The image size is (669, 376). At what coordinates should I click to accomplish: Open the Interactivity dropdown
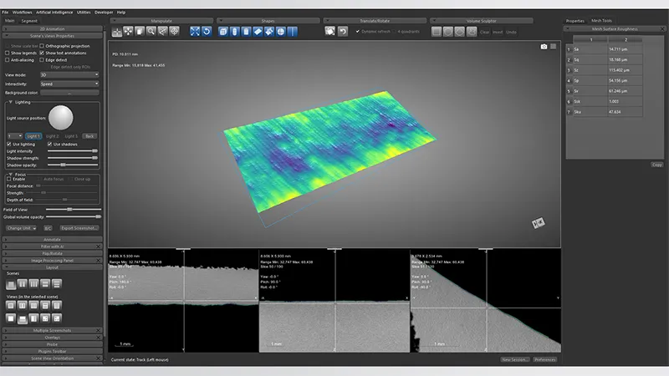(x=69, y=84)
